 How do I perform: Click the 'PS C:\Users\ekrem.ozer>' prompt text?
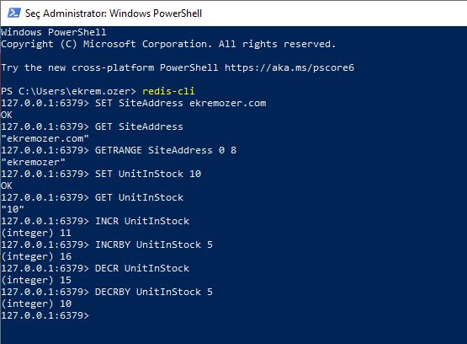pyautogui.click(x=68, y=91)
